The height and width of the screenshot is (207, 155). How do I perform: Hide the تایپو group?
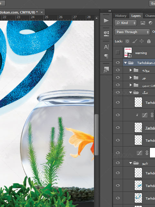118,163
